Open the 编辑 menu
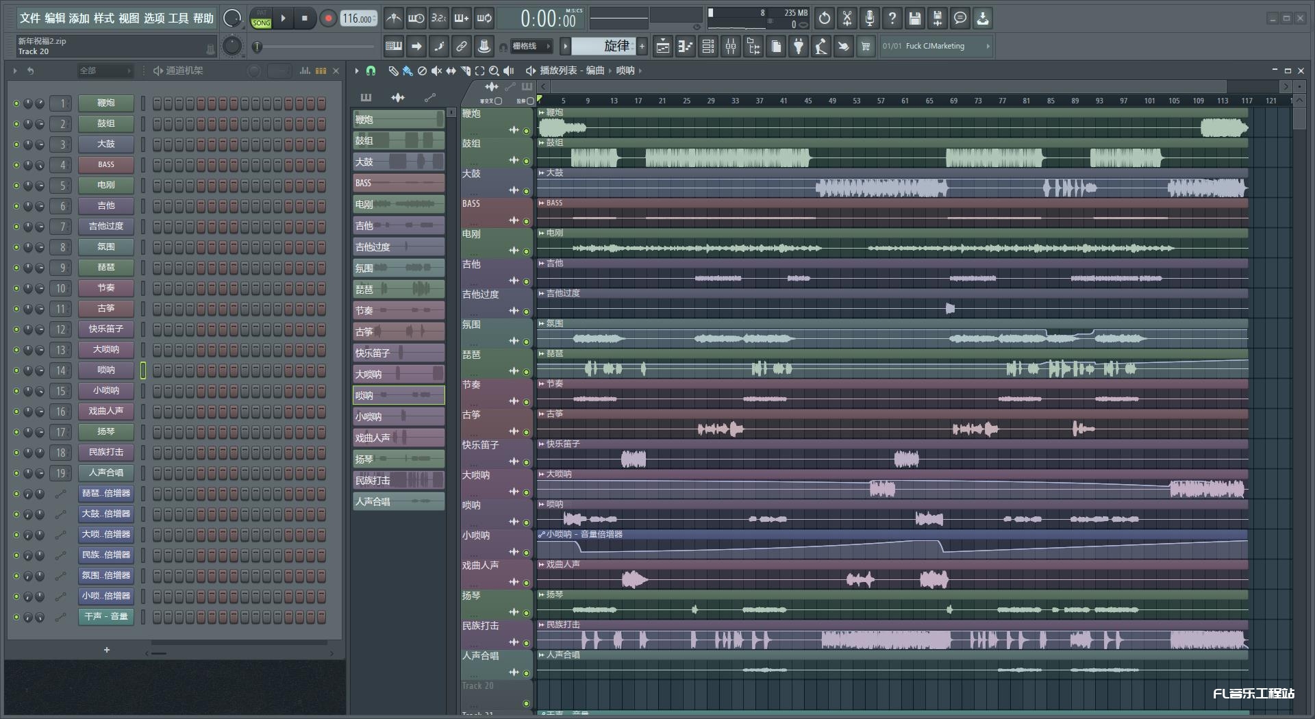The image size is (1315, 719). [x=55, y=18]
